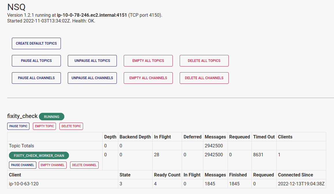Click the channel In Flight value 28
The width and height of the screenshot is (334, 194).
tap(157, 155)
